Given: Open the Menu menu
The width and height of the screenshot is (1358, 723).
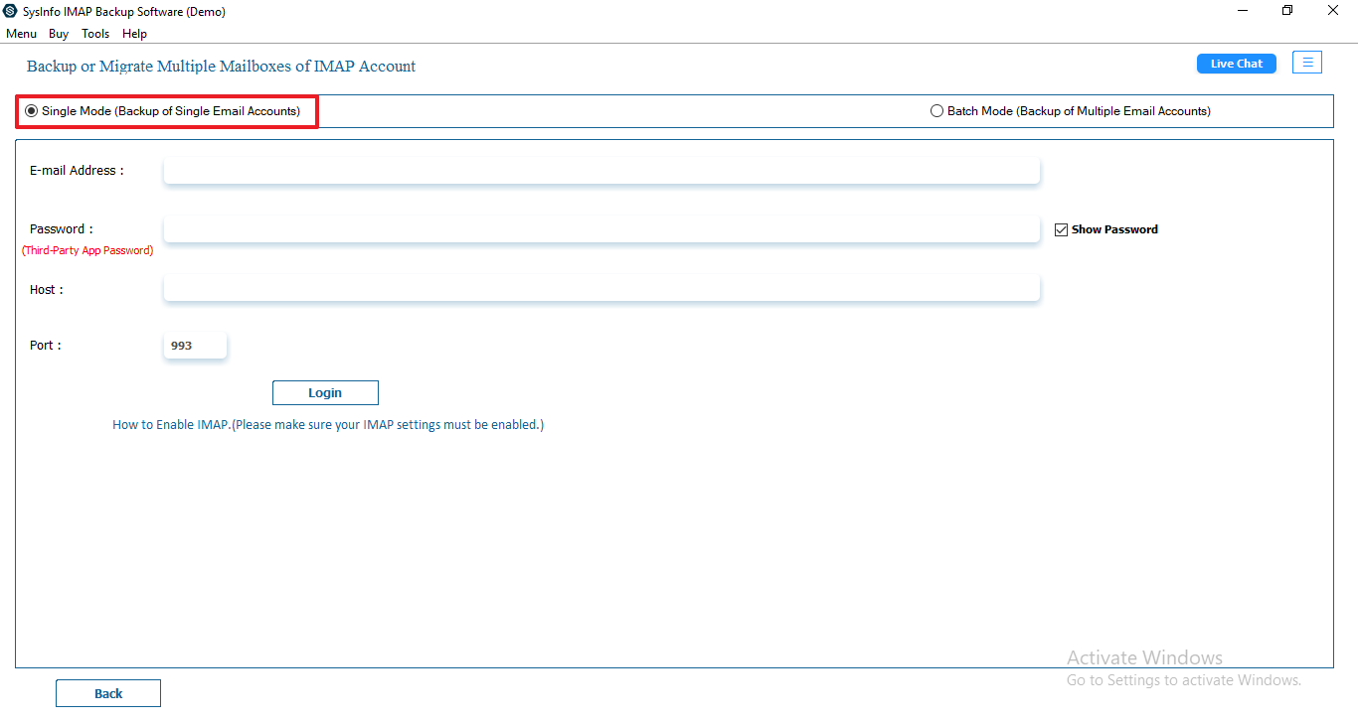Looking at the screenshot, I should click(21, 34).
